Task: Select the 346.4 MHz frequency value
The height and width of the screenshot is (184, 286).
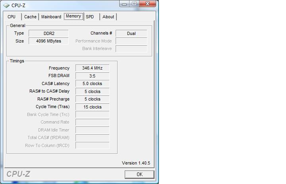Action: coord(92,68)
